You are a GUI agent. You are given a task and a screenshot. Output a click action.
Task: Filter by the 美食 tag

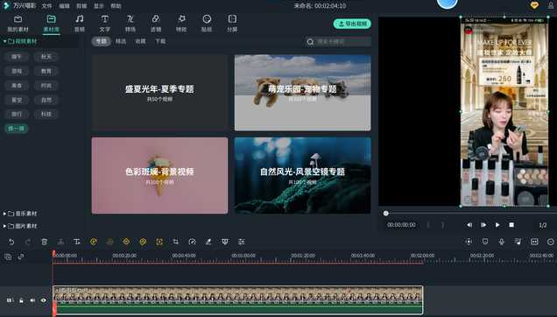coord(17,86)
